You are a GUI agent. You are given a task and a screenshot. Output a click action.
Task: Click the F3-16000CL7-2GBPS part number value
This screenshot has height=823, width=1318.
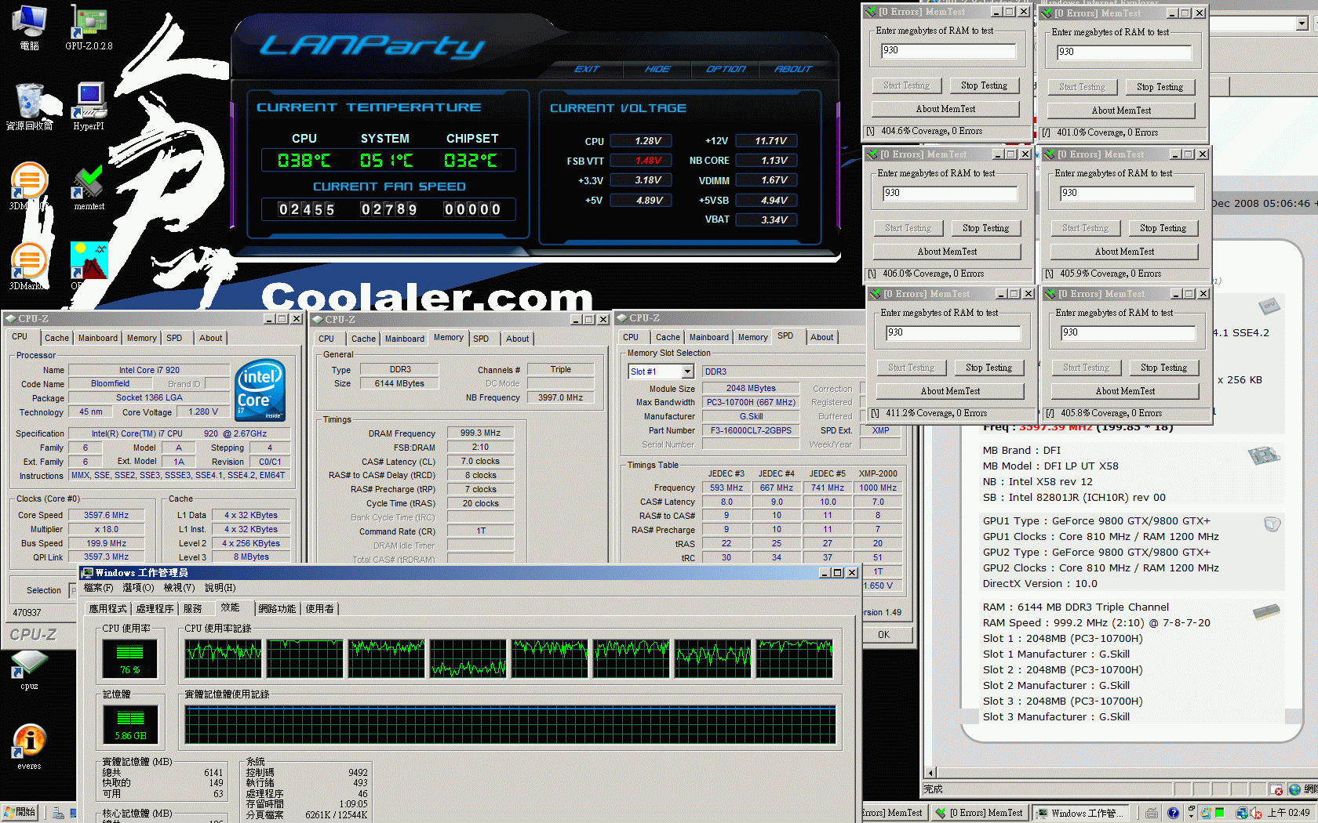pyautogui.click(x=751, y=430)
